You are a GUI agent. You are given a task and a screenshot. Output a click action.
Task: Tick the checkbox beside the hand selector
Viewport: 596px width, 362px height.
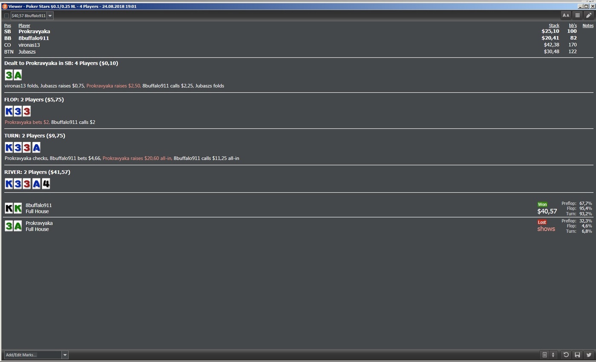tap(6, 16)
